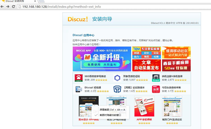The height and width of the screenshot is (129, 211).
Task: Click the 安装: 2.3万 install count
Action: point(90,91)
